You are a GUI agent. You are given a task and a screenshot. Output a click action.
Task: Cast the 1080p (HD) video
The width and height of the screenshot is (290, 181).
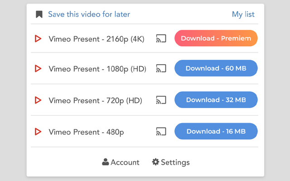(x=161, y=69)
